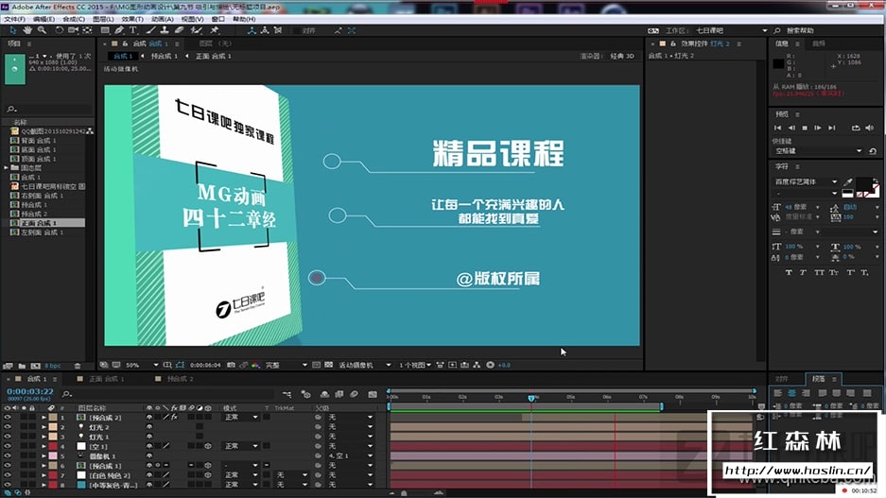Screen dimensions: 886x498
Task: Toggle visibility of 灯光 1 layer
Action: [x=8, y=437]
